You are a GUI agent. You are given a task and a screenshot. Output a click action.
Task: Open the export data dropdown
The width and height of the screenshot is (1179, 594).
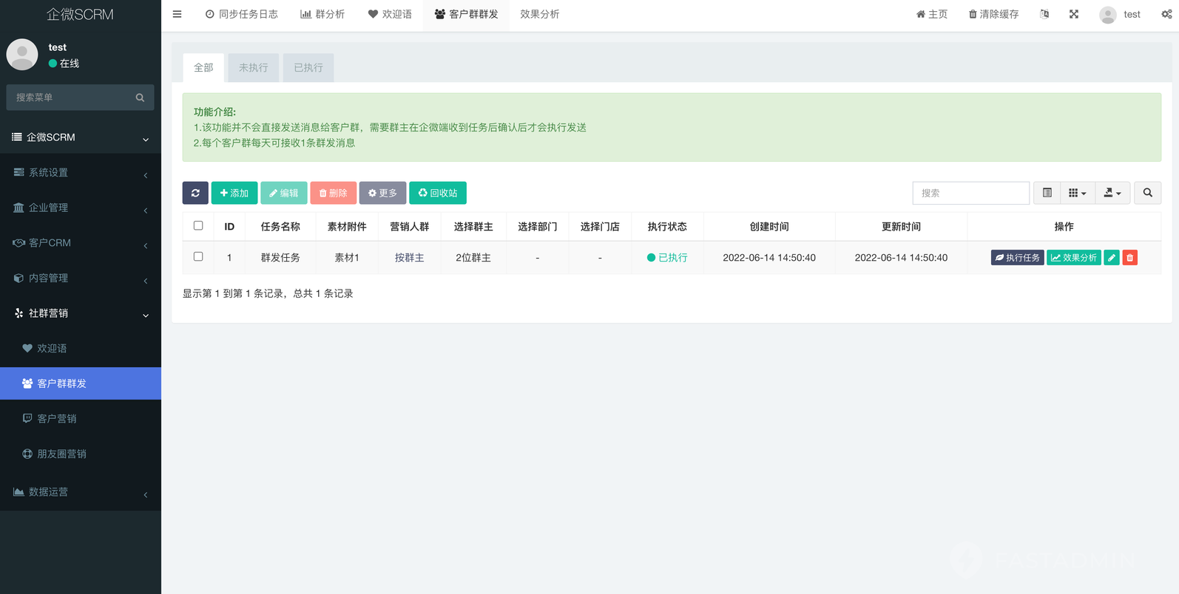(1112, 193)
